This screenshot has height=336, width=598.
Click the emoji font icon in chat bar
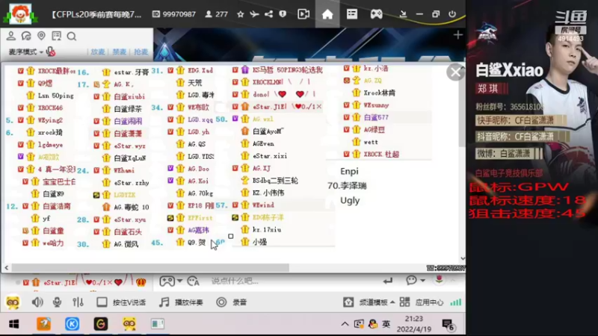pos(194,281)
